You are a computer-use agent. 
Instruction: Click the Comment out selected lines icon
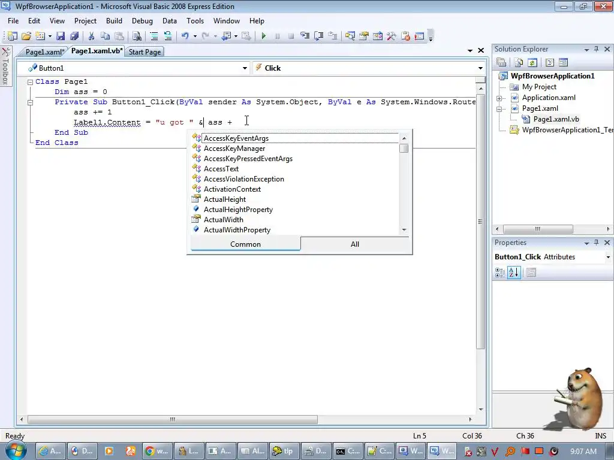154,36
